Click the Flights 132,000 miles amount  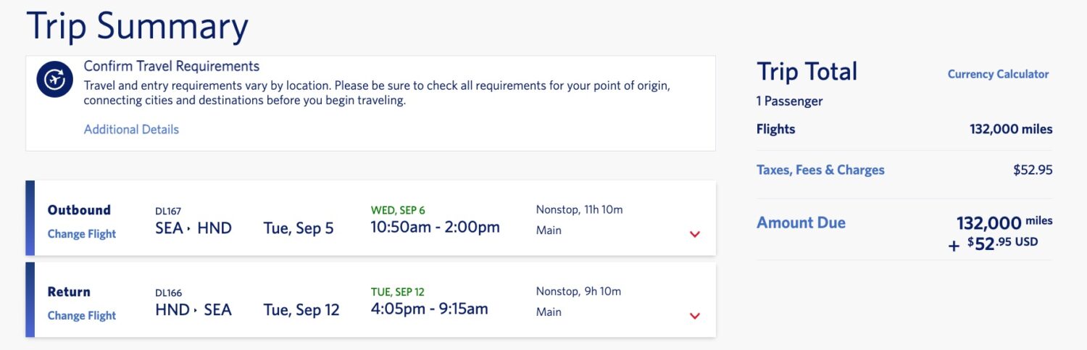coord(1011,130)
